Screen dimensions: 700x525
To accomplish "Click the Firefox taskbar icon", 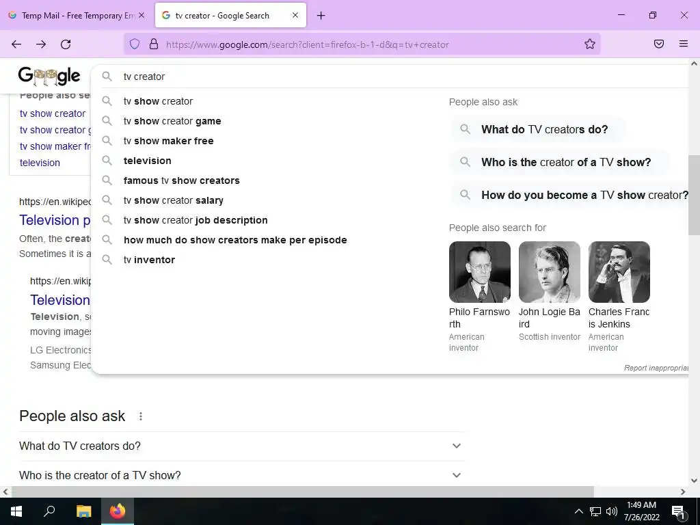I will [x=118, y=511].
